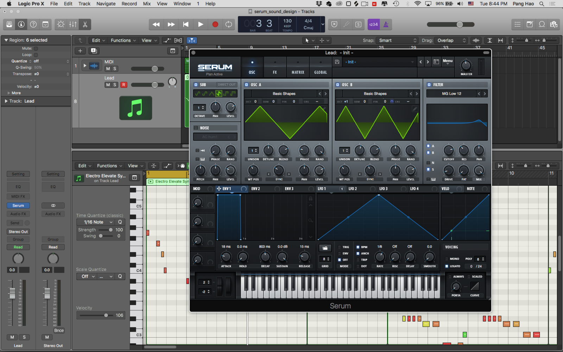
Task: Select the ENV 2 tab
Action: [x=256, y=189]
